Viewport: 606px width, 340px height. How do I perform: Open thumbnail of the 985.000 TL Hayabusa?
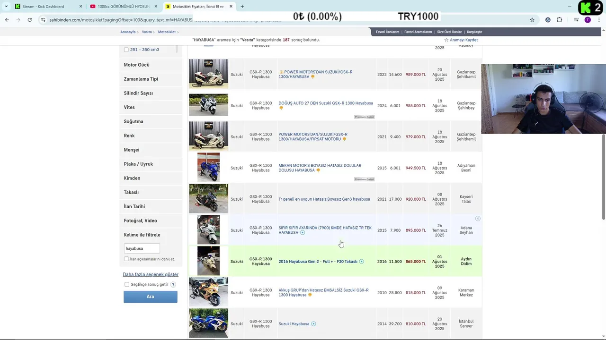[x=208, y=105]
